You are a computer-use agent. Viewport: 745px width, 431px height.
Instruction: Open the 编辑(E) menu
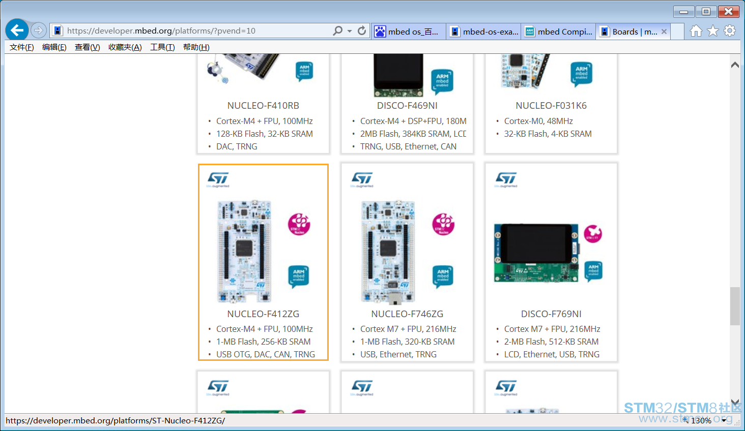click(54, 47)
